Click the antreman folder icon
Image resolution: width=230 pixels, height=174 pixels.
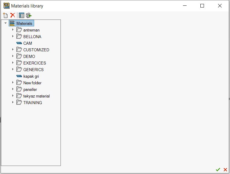pyautogui.click(x=19, y=30)
